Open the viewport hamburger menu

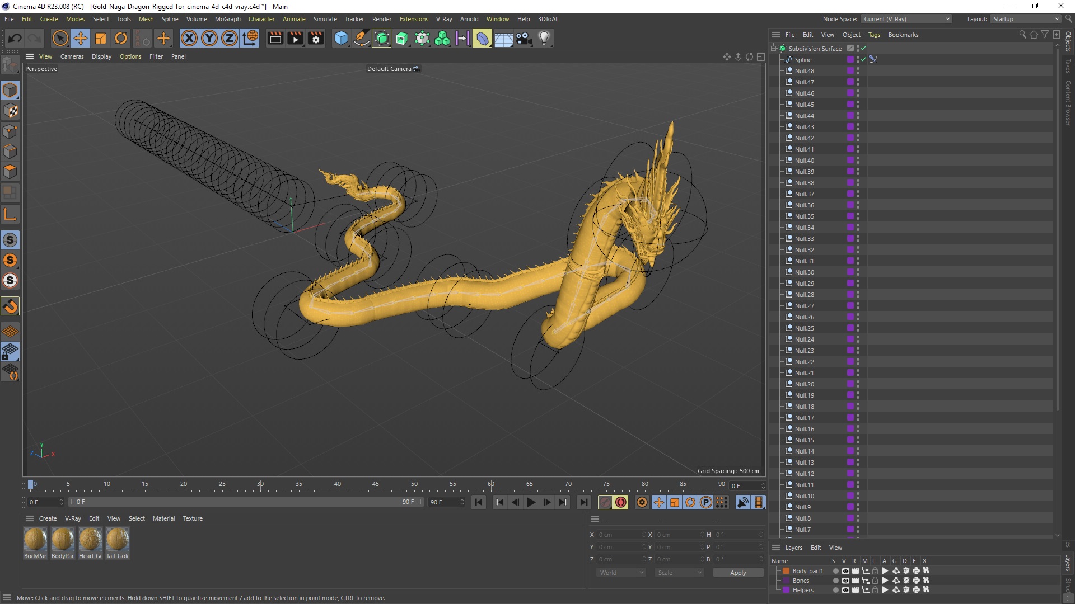(30, 56)
